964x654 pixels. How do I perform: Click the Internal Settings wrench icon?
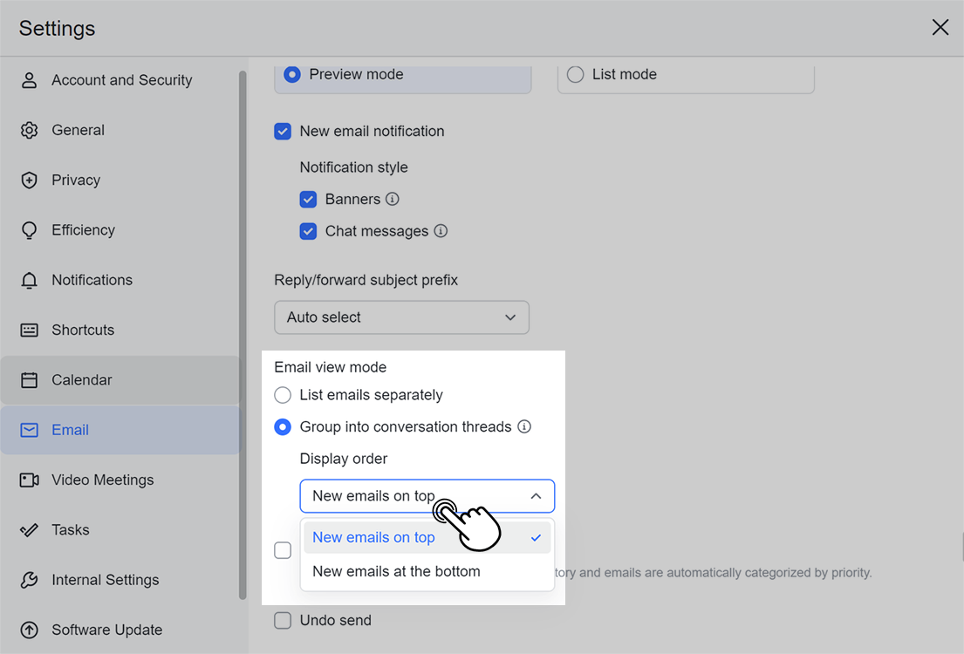[29, 580]
